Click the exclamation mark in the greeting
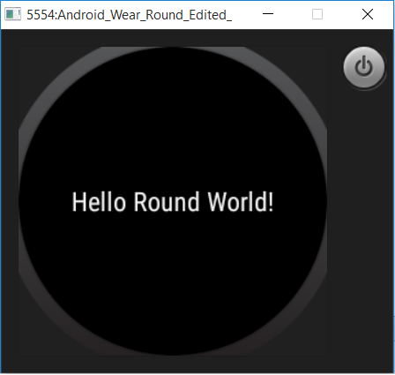The image size is (395, 375). pos(271,202)
